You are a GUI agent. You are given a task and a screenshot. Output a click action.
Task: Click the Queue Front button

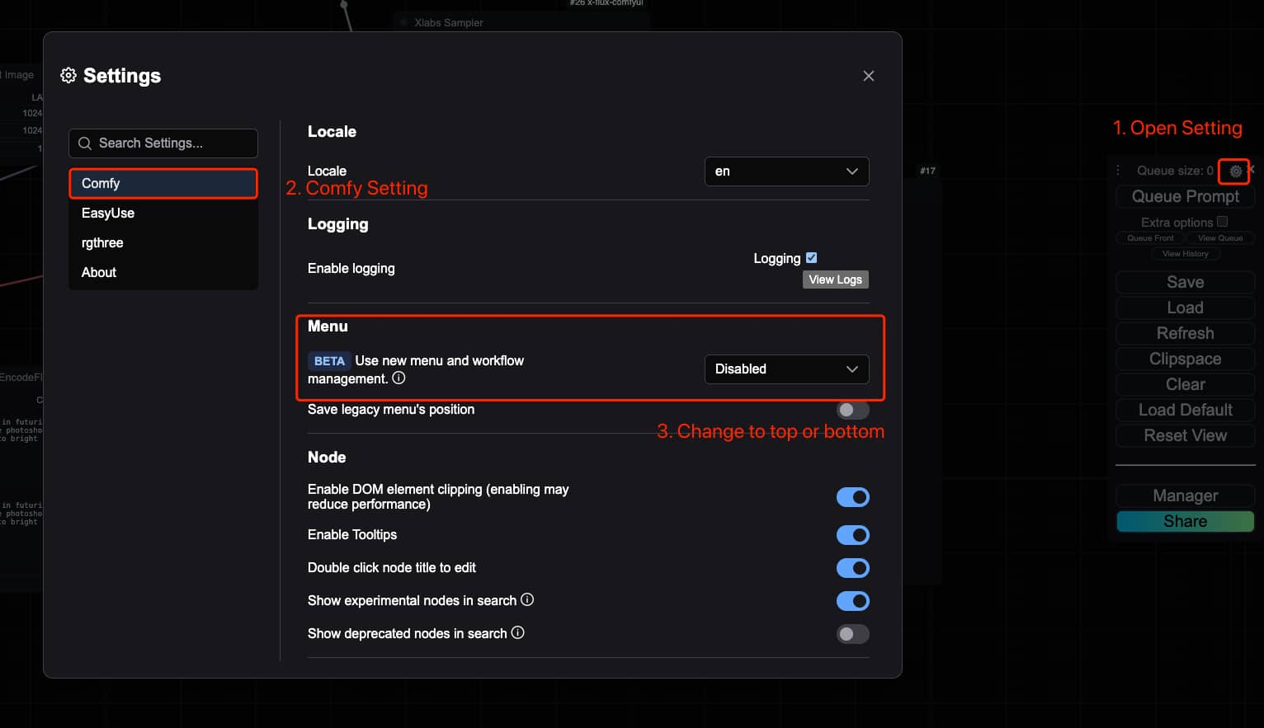tap(1150, 238)
